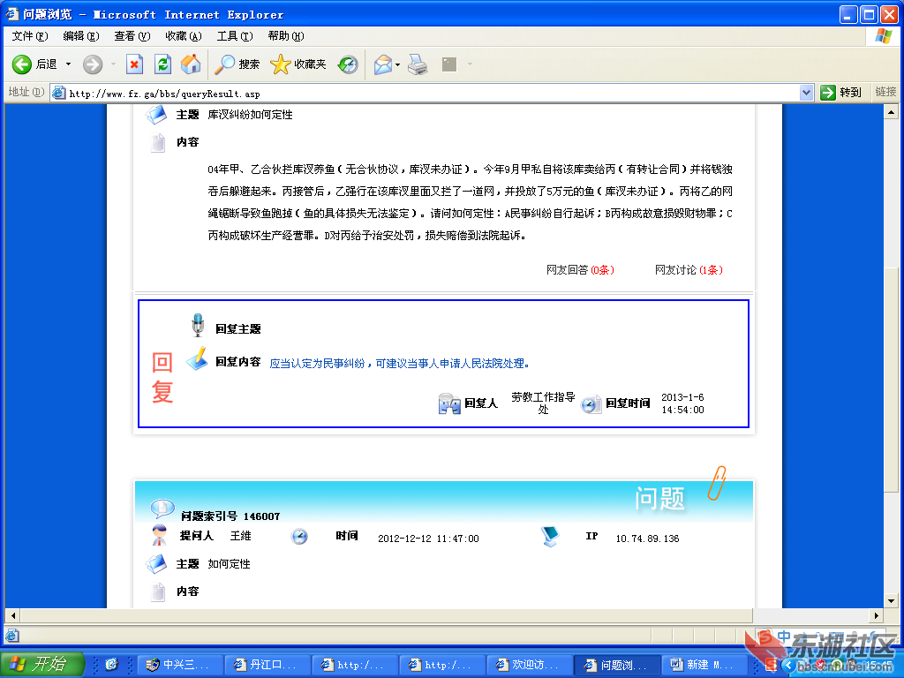
Task: Click the vertical scrollbar up arrow
Action: tap(892, 112)
